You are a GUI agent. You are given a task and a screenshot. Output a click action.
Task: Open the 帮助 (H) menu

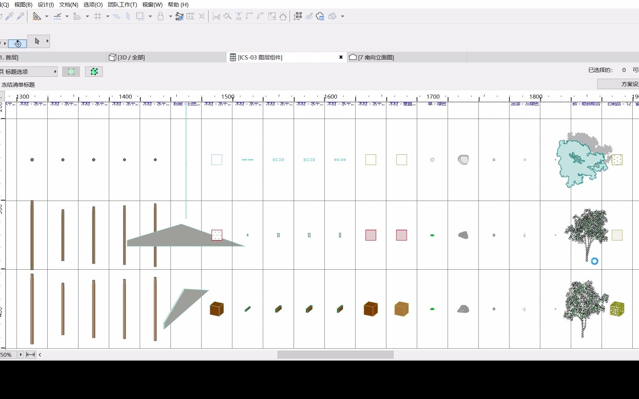pos(178,4)
